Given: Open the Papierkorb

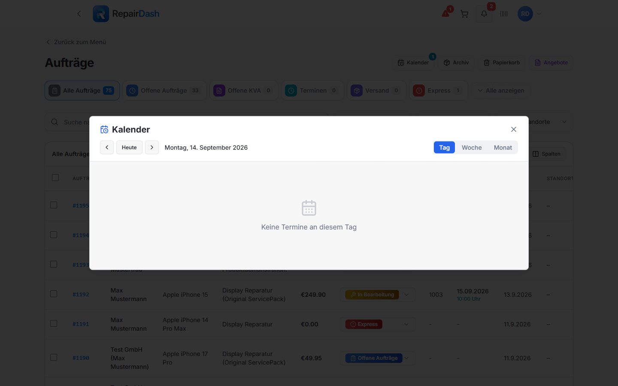Looking at the screenshot, I should (502, 63).
